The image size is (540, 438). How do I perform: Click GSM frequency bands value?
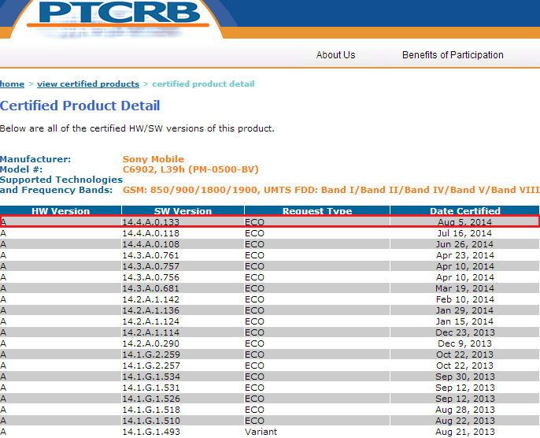pos(331,190)
